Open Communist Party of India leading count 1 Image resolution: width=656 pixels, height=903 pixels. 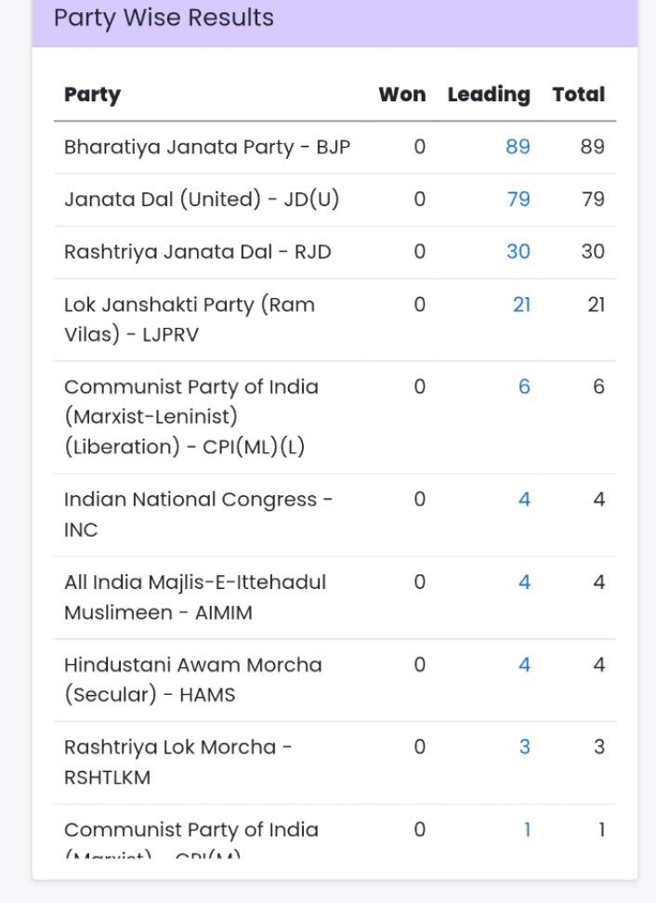tap(526, 830)
